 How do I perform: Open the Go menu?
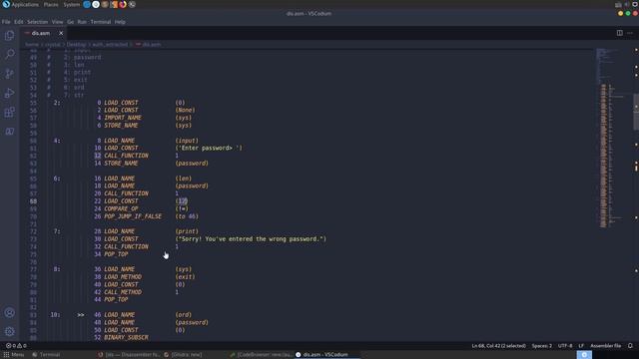coord(71,22)
